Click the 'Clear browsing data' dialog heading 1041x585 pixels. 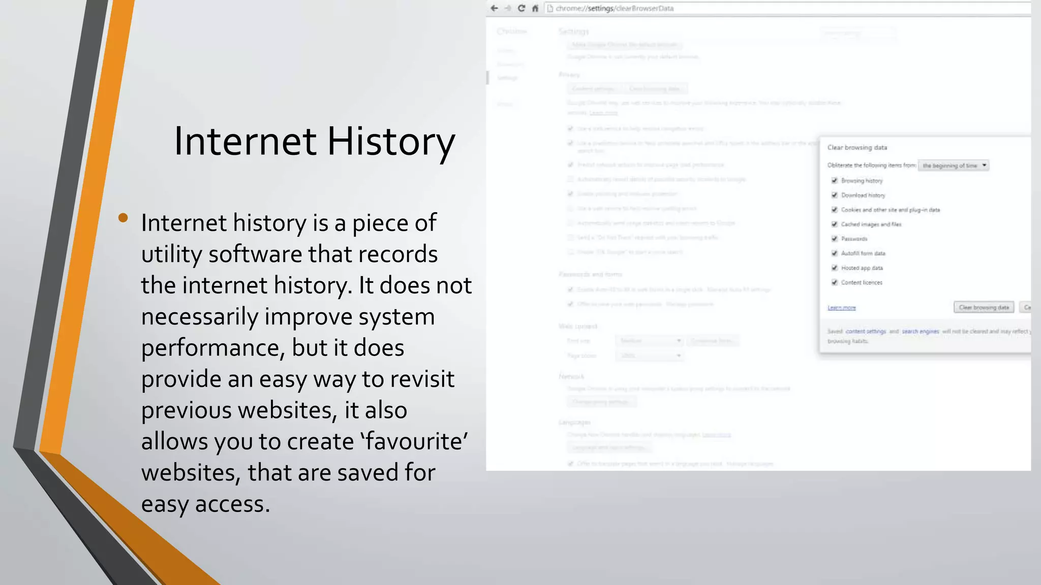tap(857, 147)
